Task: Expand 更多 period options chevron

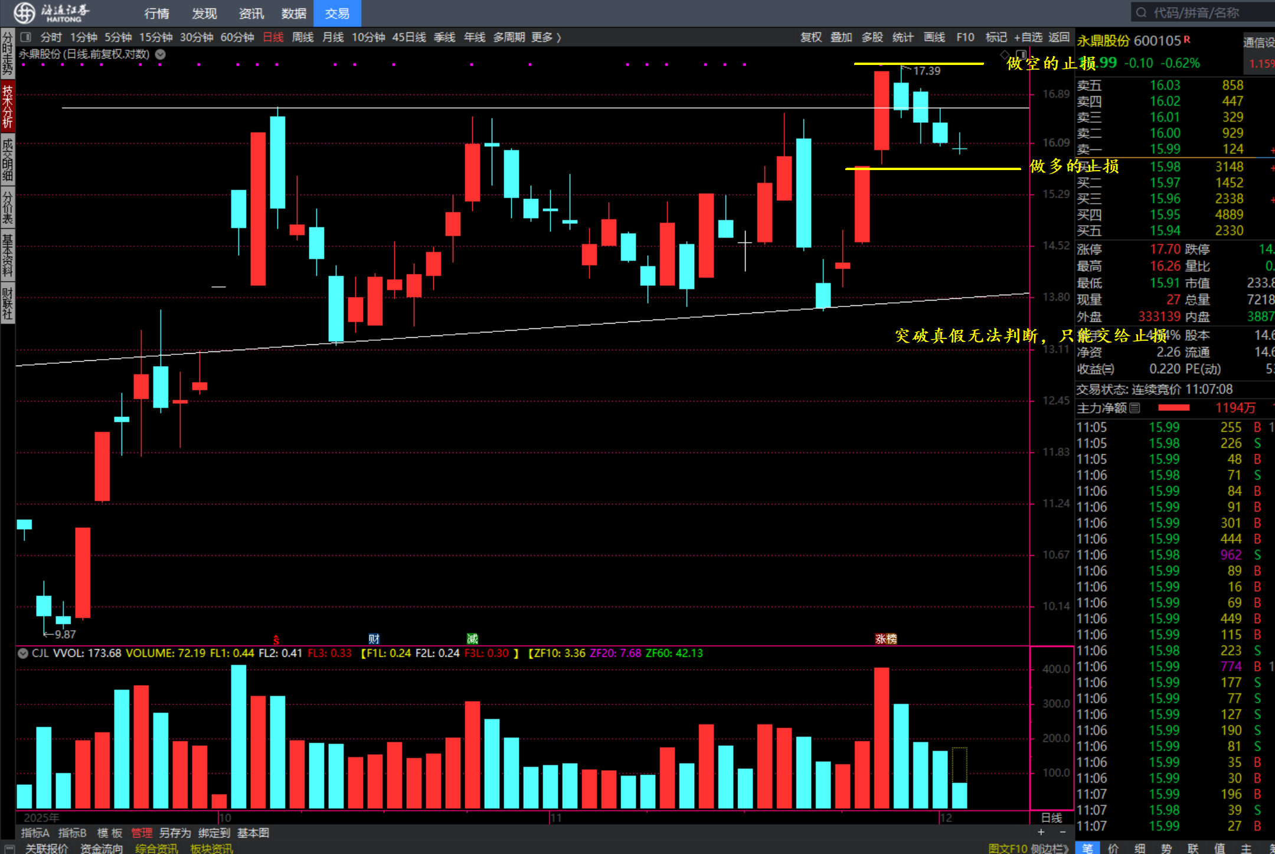Action: click(x=558, y=37)
